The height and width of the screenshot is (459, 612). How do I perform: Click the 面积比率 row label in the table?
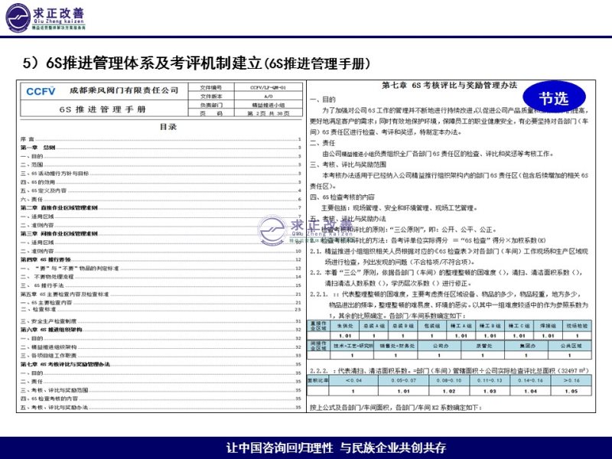tap(318, 379)
